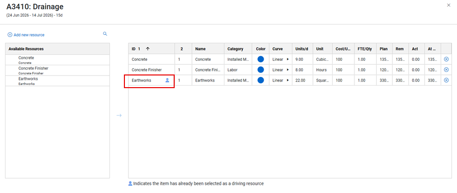Click the Name column header
The width and height of the screenshot is (457, 193).
tap(208, 49)
